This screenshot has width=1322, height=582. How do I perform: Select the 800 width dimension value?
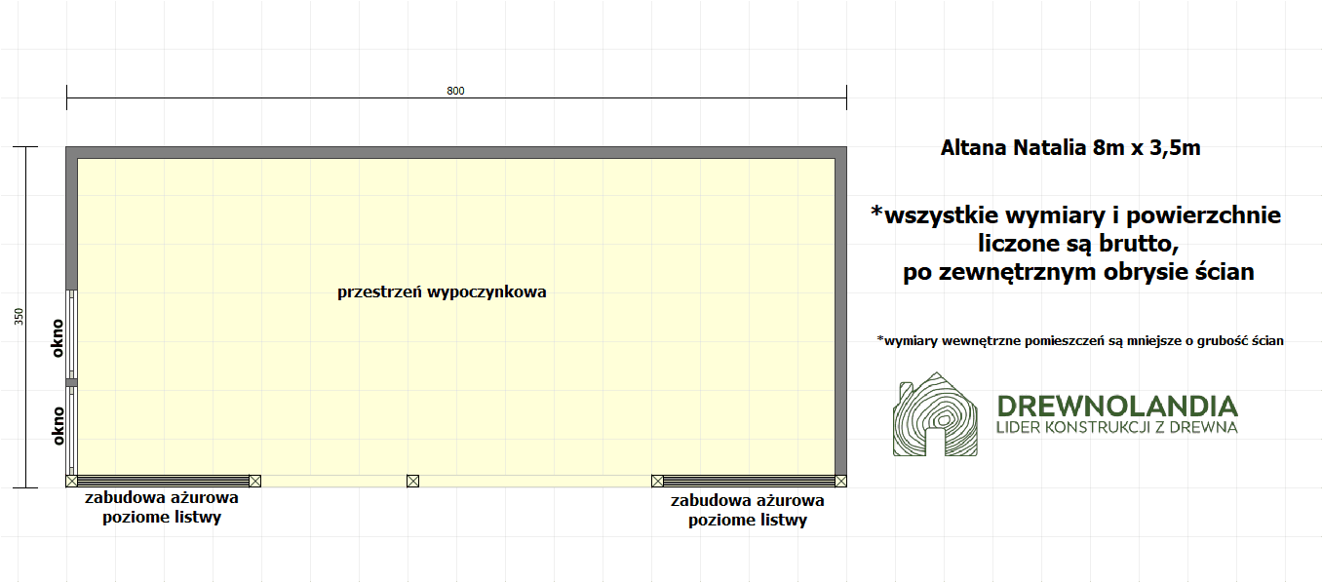click(x=455, y=91)
